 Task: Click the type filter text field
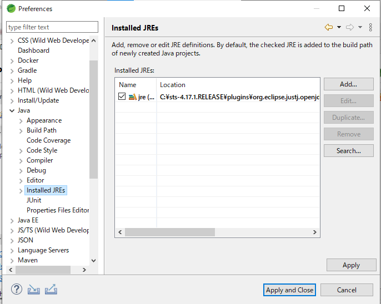click(52, 27)
